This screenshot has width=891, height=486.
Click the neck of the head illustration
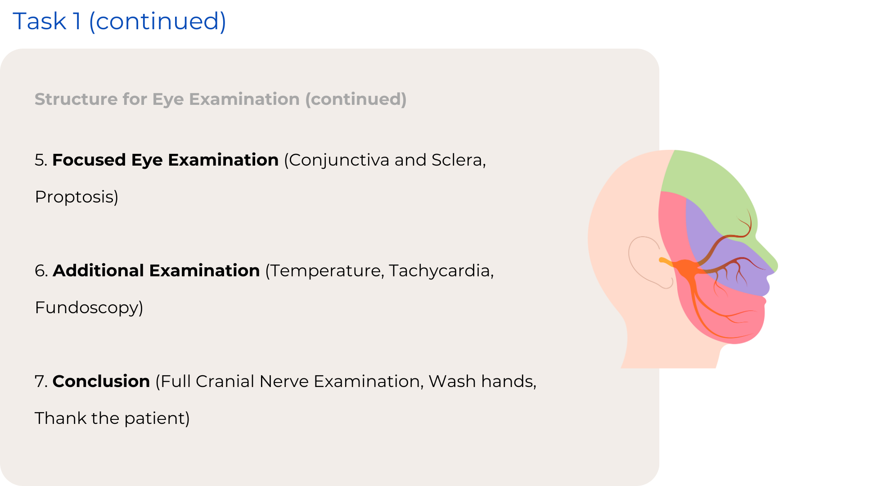[670, 346]
